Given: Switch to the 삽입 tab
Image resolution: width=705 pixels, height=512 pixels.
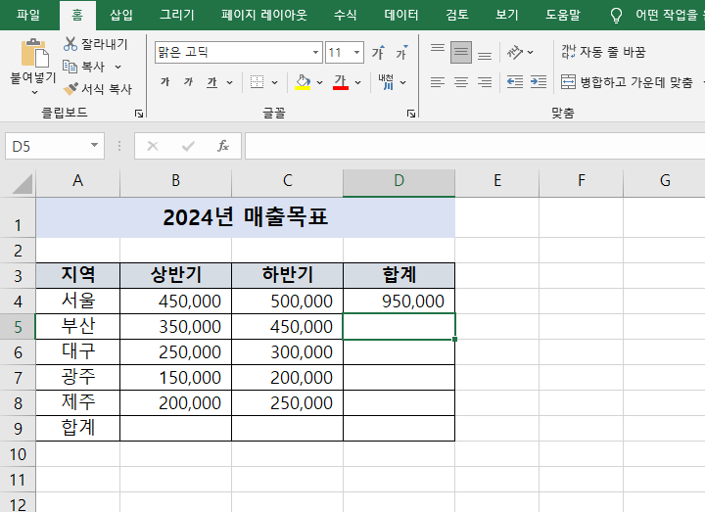Looking at the screenshot, I should [121, 16].
